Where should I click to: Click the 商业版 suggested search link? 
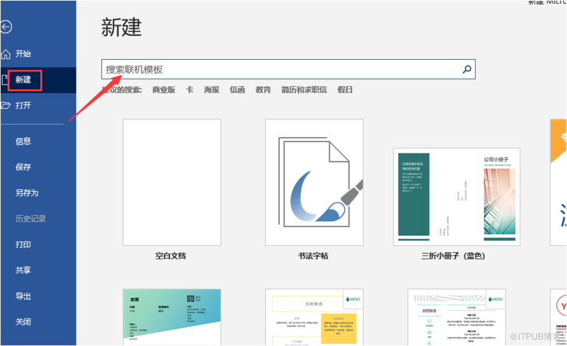click(x=163, y=90)
